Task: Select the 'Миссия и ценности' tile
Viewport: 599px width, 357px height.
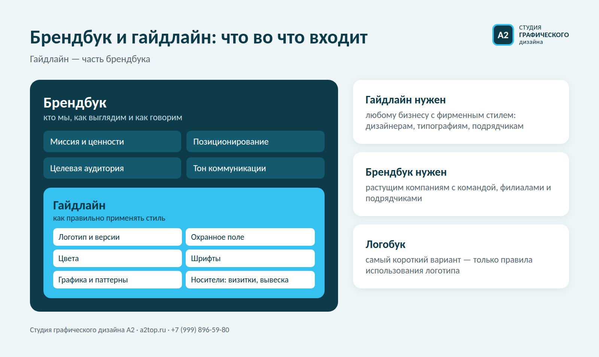Action: coord(112,142)
